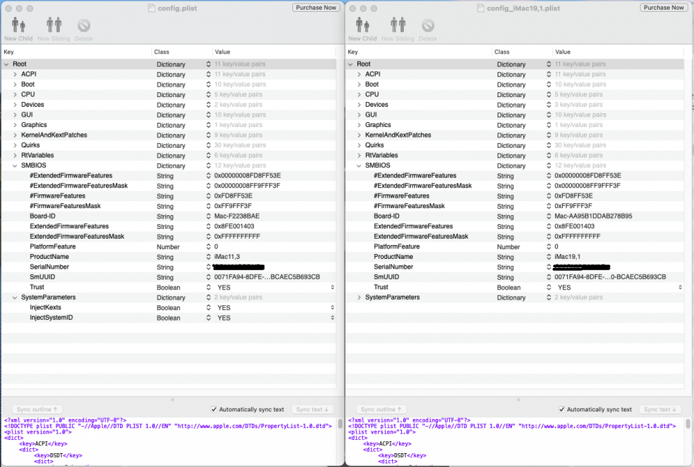This screenshot has height=467, width=694.
Task: Click Sync outline button in left window
Action: pos(37,409)
